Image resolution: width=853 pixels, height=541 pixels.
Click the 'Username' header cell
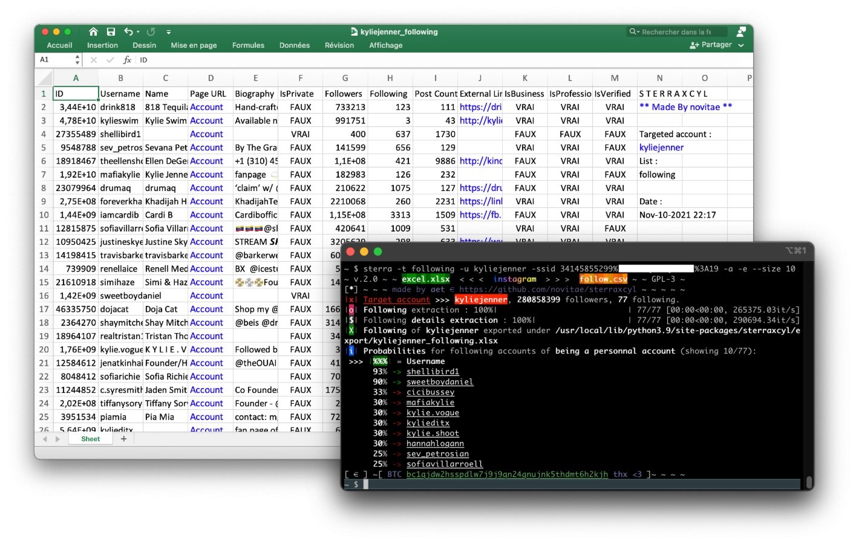[120, 94]
